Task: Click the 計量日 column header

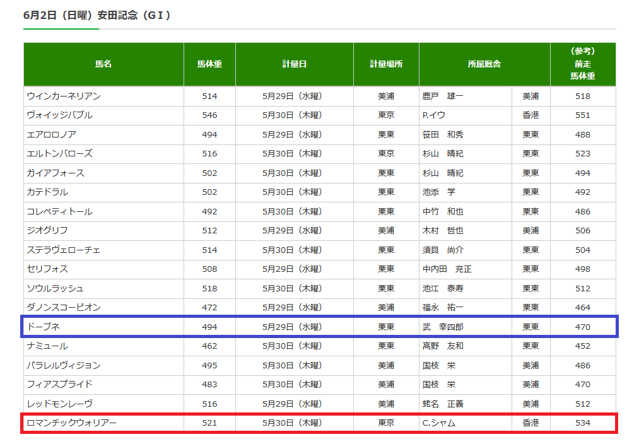Action: (295, 64)
